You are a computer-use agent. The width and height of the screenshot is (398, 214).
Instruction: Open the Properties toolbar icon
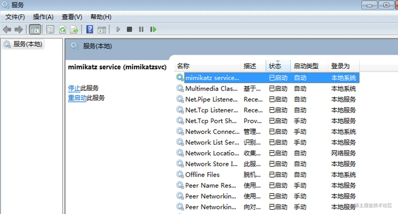click(x=50, y=29)
